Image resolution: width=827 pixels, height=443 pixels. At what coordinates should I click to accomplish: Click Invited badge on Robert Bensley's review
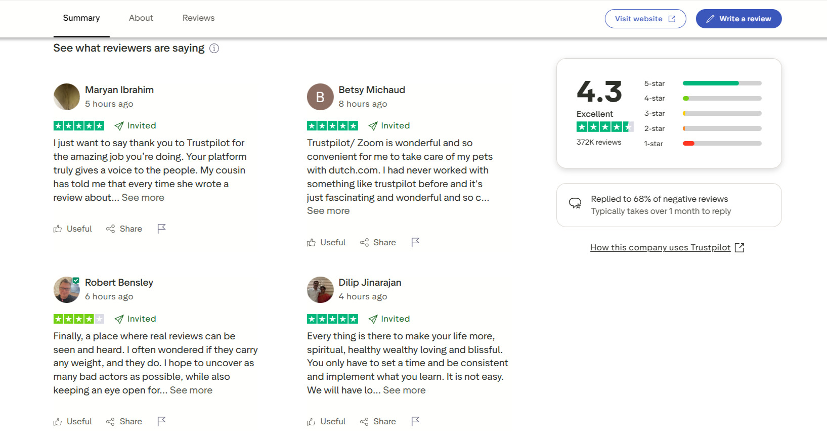click(136, 319)
